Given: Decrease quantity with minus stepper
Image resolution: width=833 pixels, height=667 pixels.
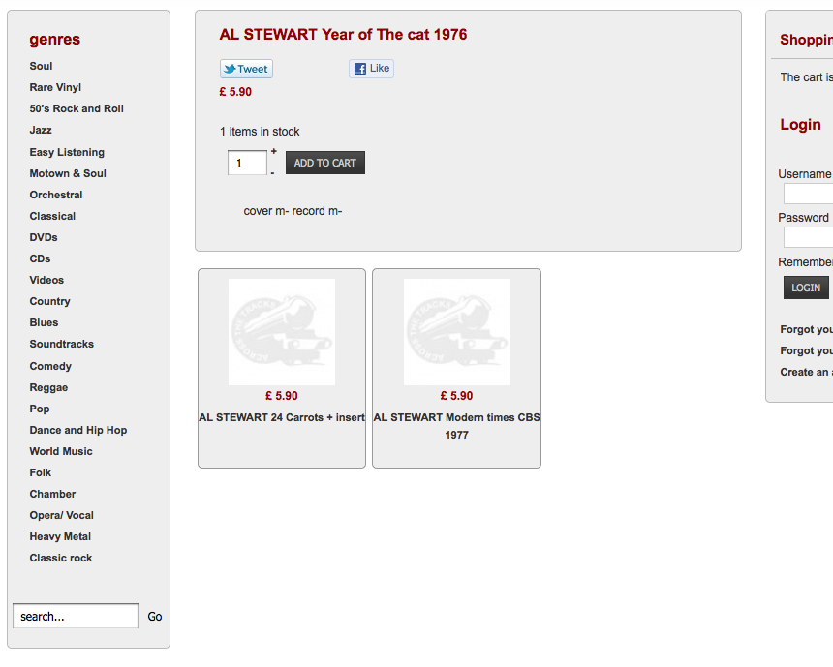Looking at the screenshot, I should click(x=272, y=173).
